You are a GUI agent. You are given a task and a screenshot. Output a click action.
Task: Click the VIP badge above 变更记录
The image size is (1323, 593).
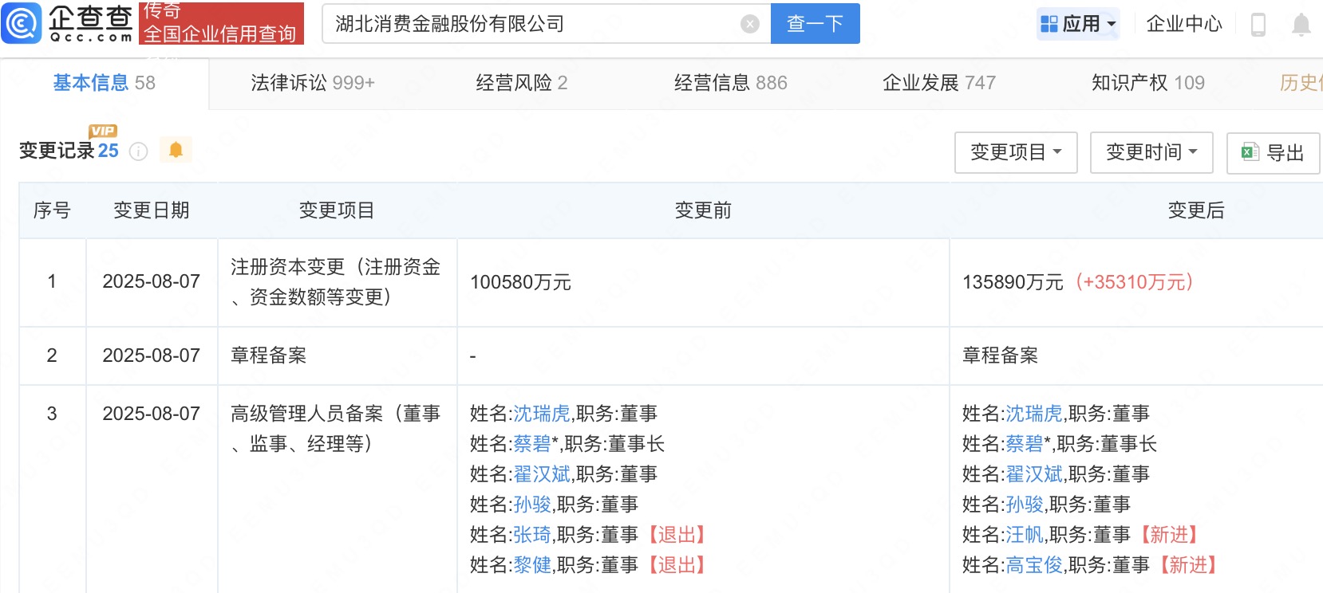[x=103, y=131]
